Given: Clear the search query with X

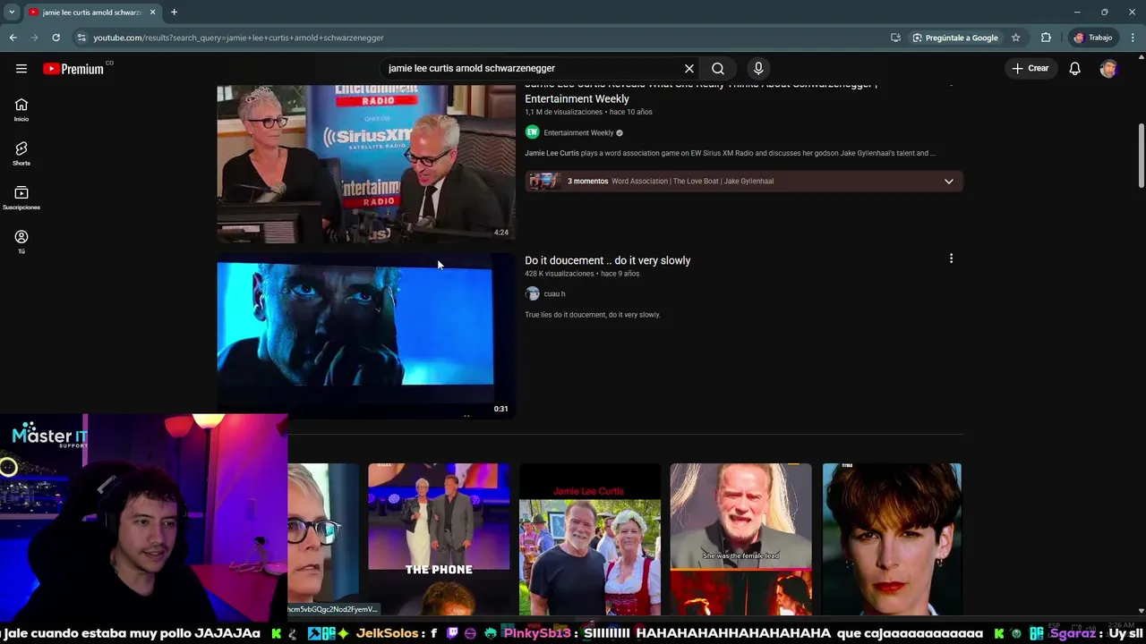Looking at the screenshot, I should [689, 68].
